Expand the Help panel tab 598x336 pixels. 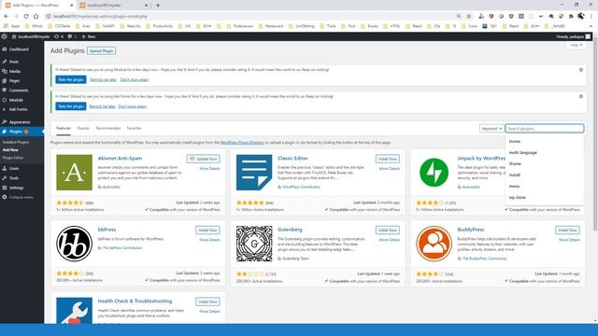pyautogui.click(x=576, y=46)
